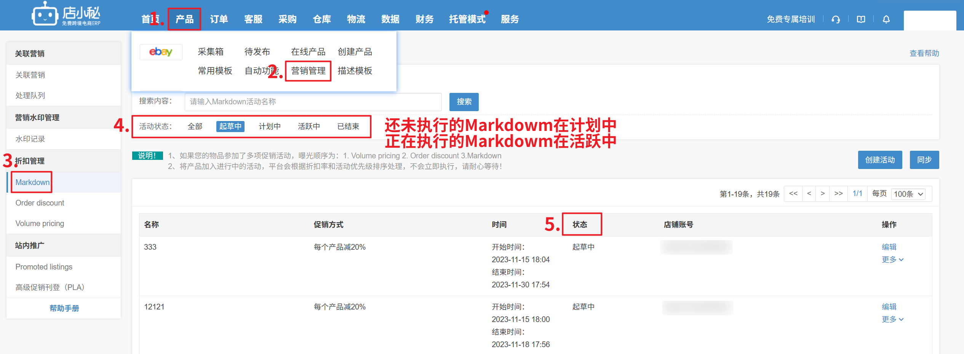Filter activities by 已结束 status
The image size is (964, 354).
coord(348,126)
